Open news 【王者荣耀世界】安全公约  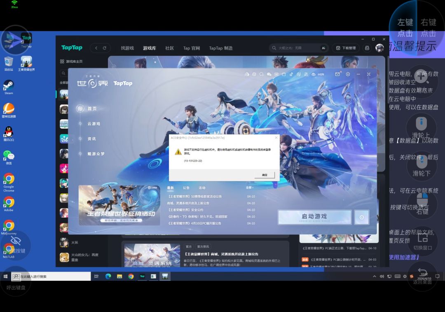click(x=186, y=210)
